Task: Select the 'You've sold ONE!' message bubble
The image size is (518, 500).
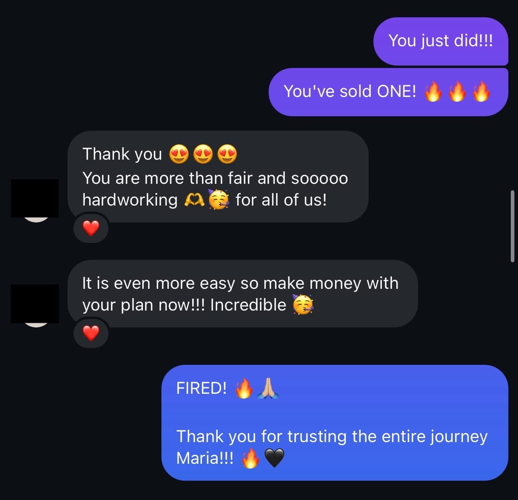Action: click(388, 92)
